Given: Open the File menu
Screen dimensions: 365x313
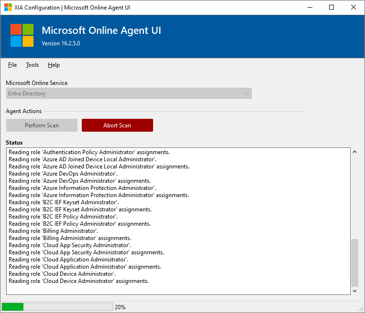Looking at the screenshot, I should [x=12, y=65].
